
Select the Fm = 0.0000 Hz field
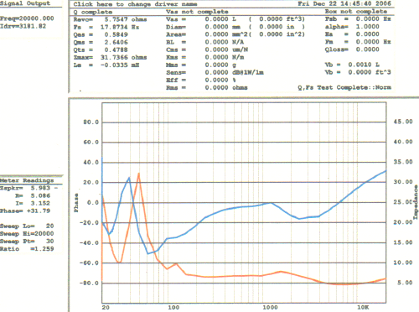[358, 42]
